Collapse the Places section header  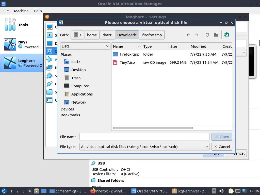pyautogui.click(x=66, y=54)
